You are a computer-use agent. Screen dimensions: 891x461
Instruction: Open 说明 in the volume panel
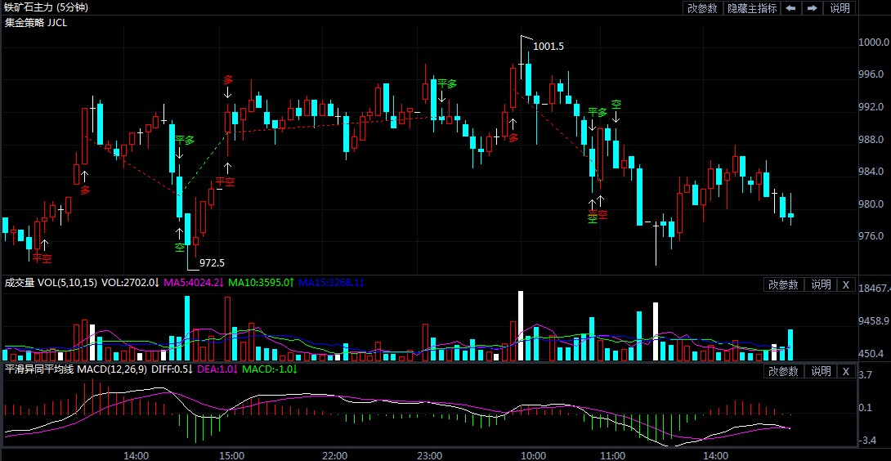(x=820, y=284)
